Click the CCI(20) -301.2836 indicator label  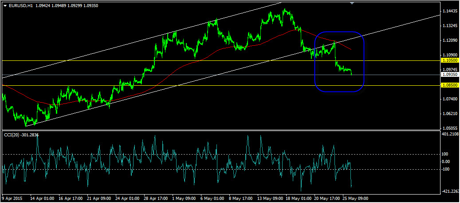tap(21, 135)
